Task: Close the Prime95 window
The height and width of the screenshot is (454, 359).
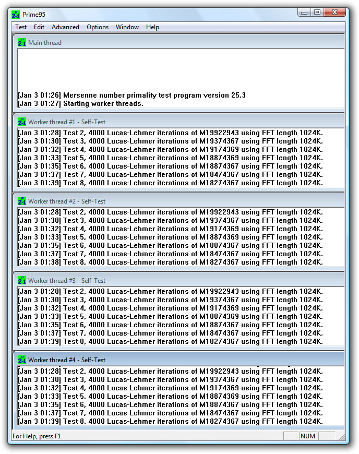Action: coord(334,13)
